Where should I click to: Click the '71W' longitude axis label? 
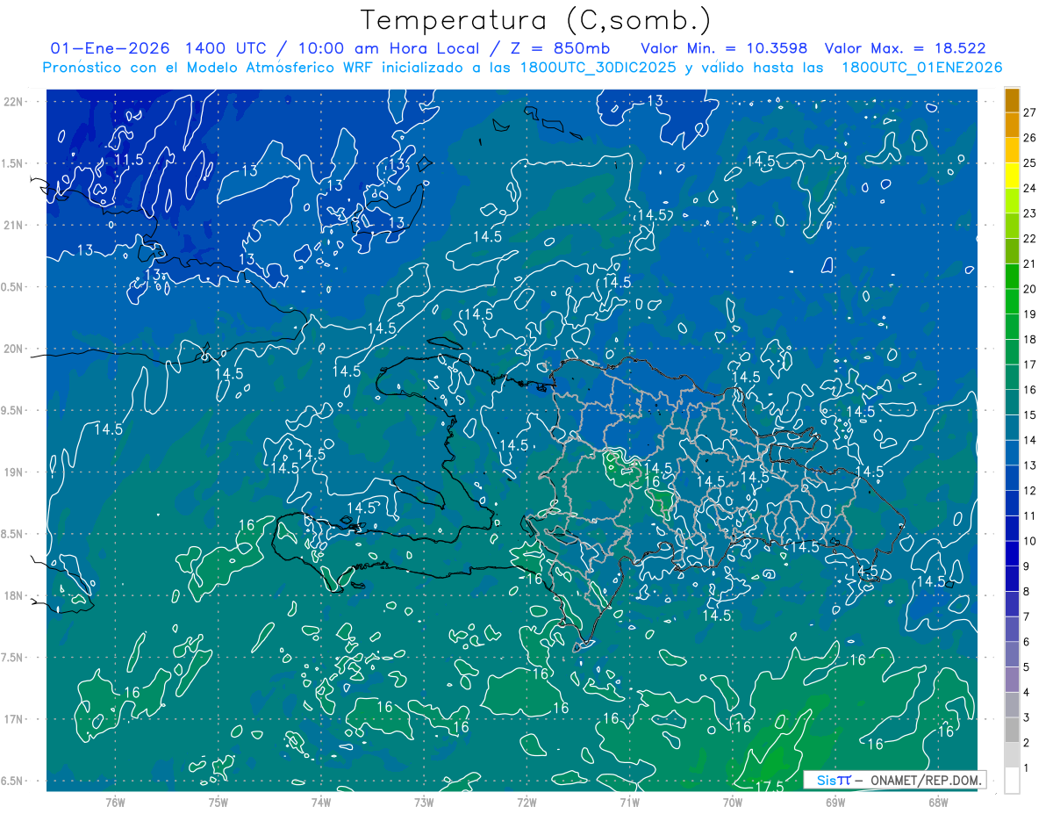coord(629,803)
